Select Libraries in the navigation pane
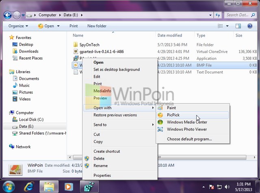 [23, 72]
